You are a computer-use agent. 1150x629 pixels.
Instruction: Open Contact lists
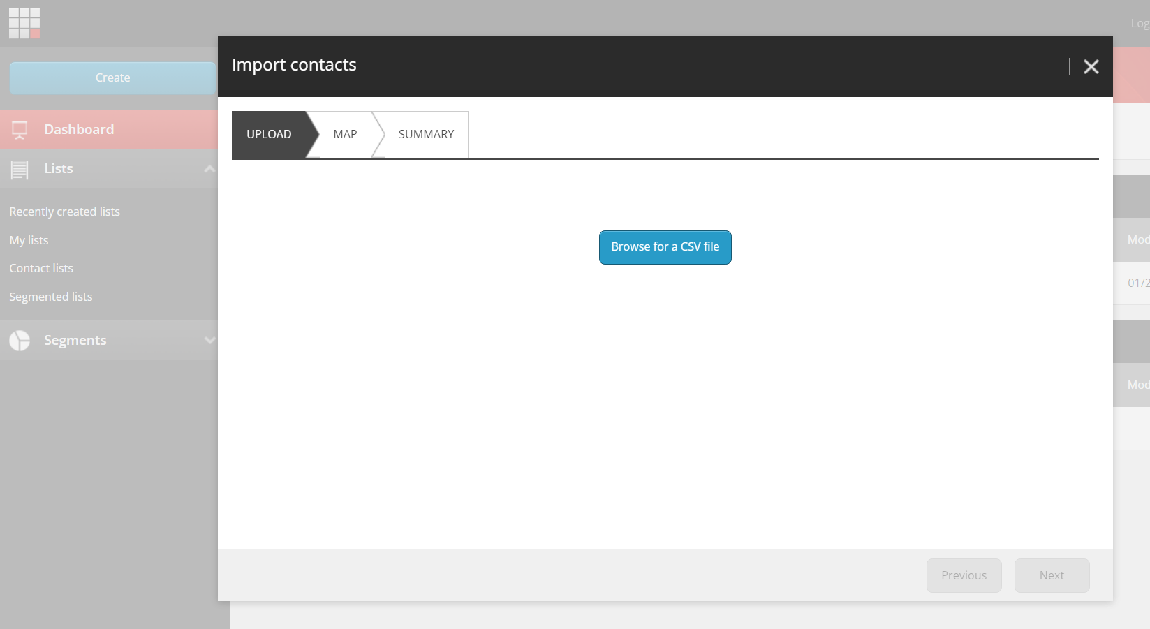coord(40,267)
